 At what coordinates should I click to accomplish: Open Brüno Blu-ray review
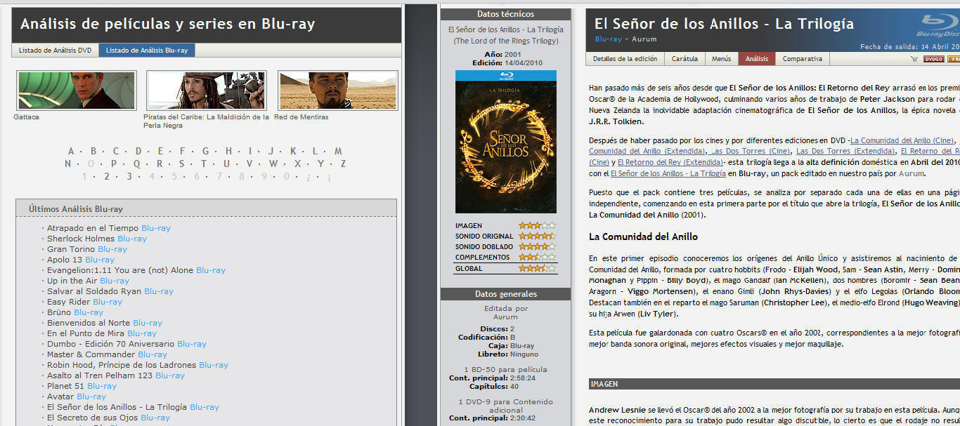click(x=75, y=312)
